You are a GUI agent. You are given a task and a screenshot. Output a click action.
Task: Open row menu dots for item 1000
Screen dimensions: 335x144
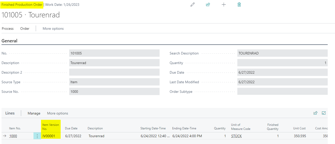click(37, 136)
